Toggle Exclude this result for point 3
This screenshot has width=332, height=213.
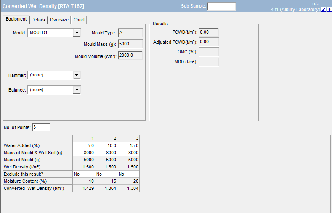click(x=128, y=174)
